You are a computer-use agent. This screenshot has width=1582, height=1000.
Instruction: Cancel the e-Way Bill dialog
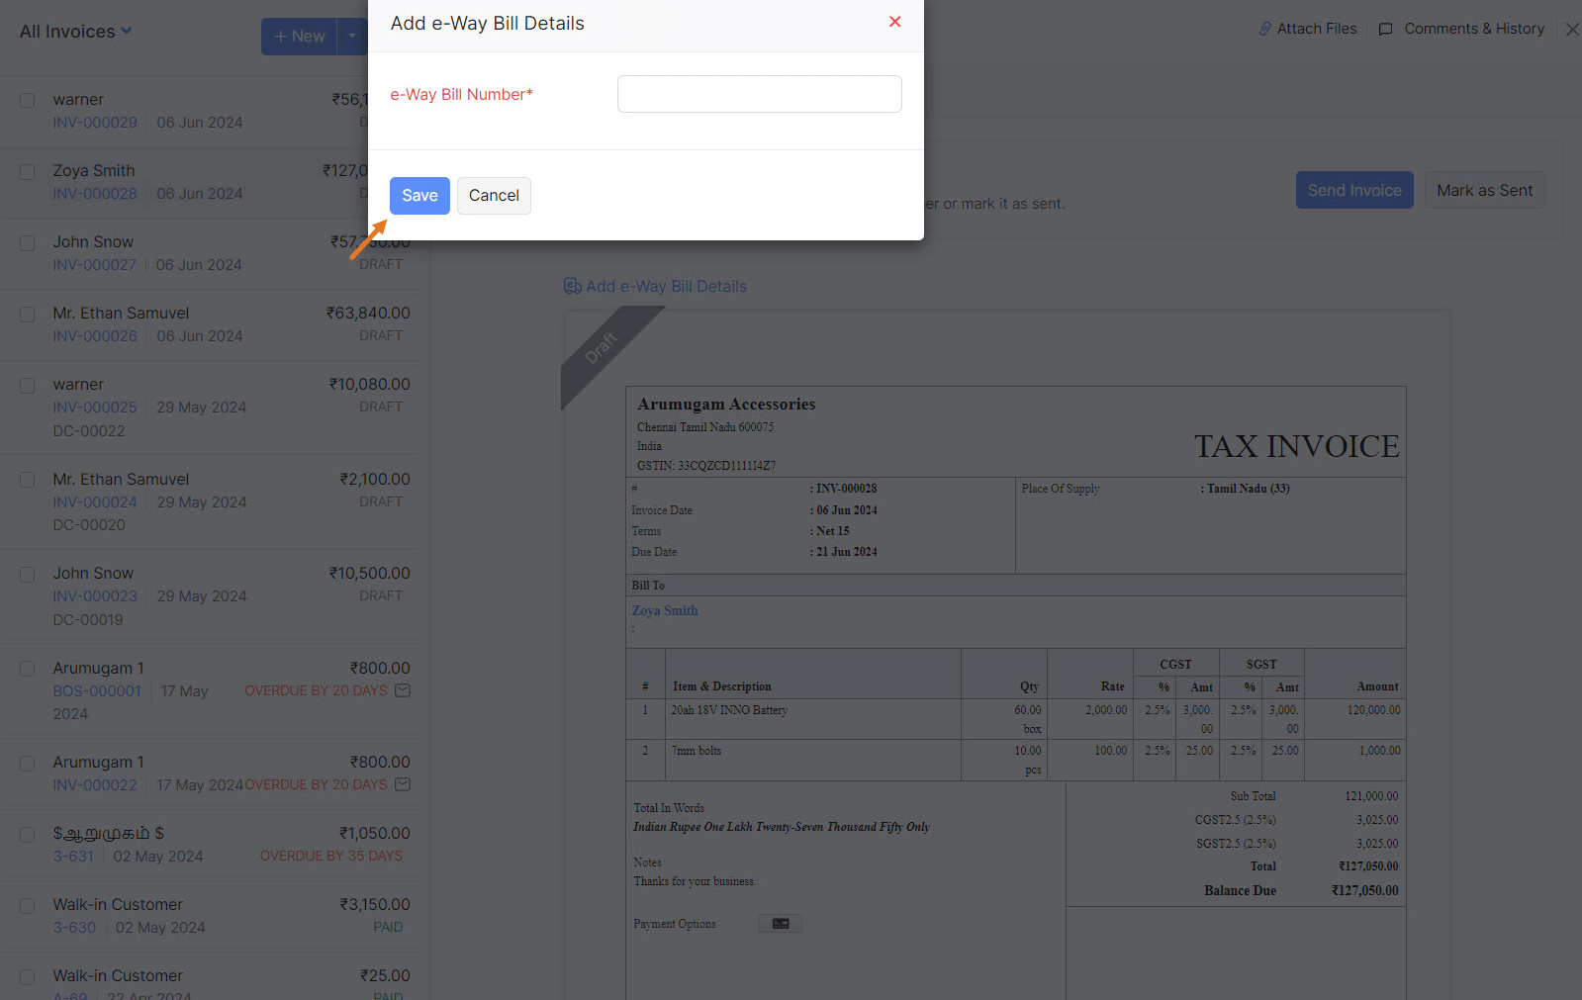494,196
